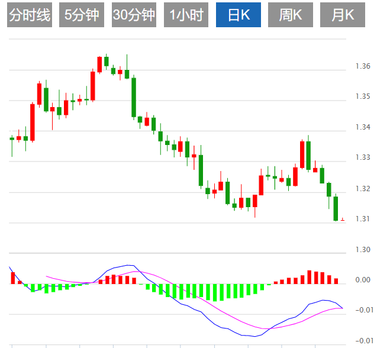
Task: Click the last green candlestick at far right
Action: tap(336, 208)
